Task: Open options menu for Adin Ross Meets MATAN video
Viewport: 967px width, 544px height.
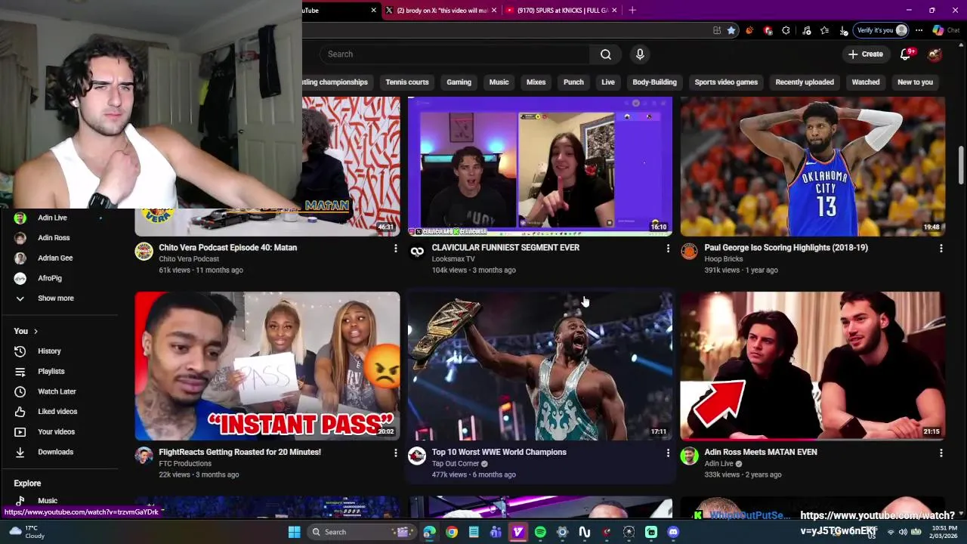Action: point(941,453)
